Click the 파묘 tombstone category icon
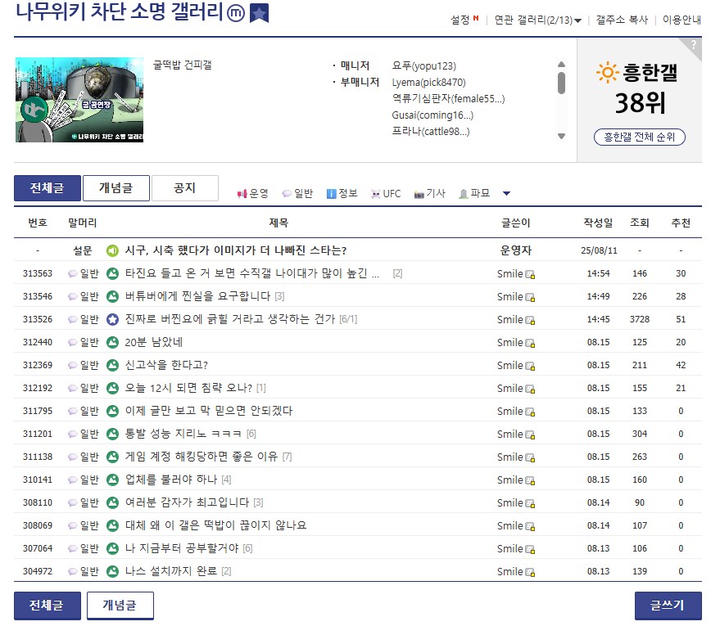This screenshot has width=711, height=626. coord(464,192)
